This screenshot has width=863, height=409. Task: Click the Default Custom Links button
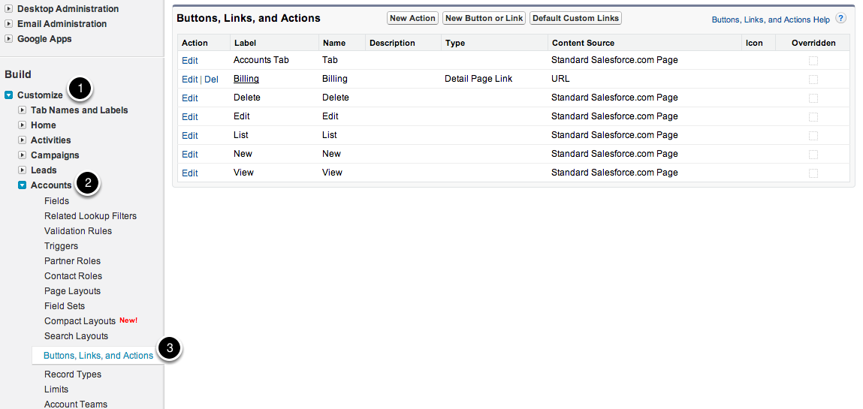coord(575,18)
